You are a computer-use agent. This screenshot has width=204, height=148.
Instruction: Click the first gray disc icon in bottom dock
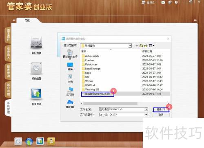[18, 141]
